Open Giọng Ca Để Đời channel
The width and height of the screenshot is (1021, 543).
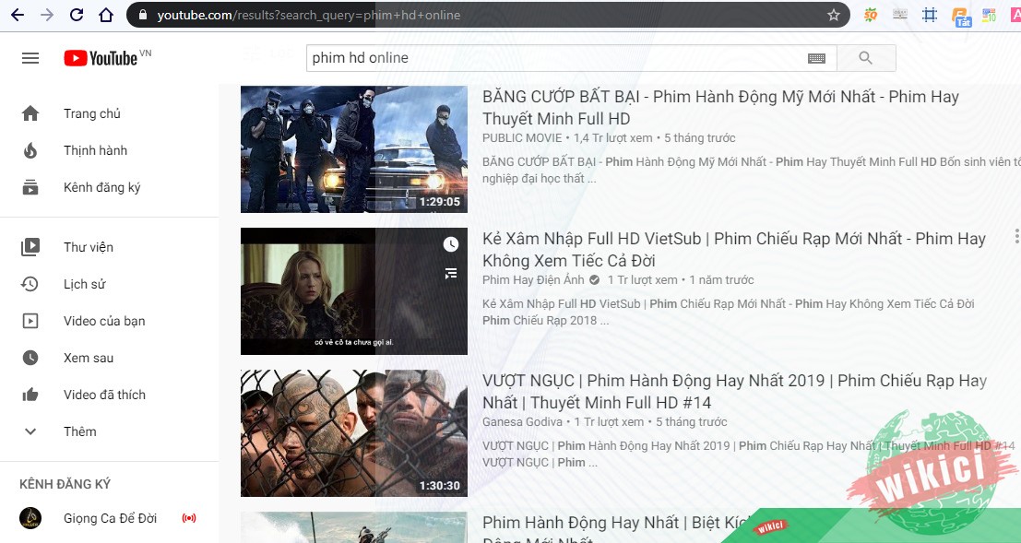click(x=110, y=518)
